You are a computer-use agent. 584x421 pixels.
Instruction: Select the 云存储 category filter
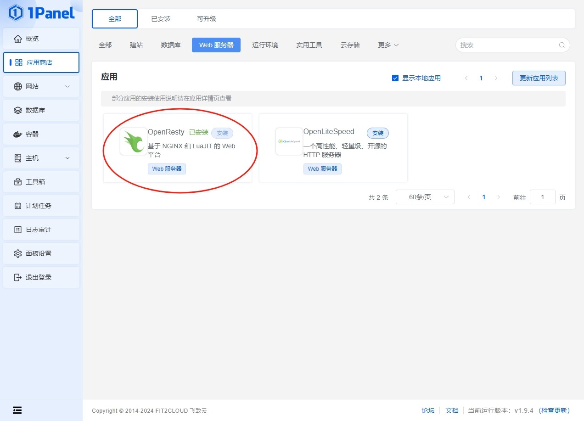click(350, 45)
